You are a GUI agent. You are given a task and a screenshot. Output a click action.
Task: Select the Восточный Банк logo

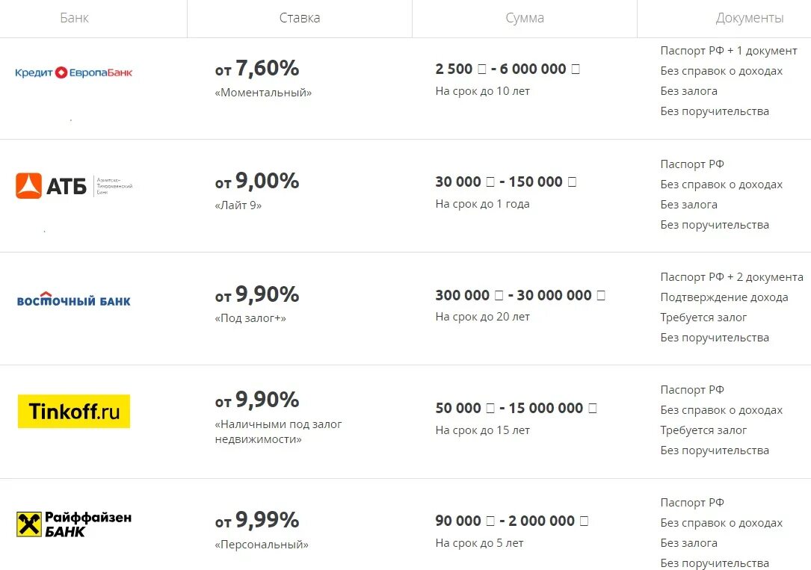point(73,300)
